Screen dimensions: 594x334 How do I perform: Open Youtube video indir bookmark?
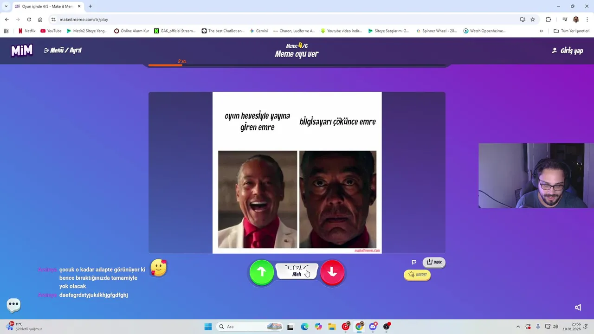[x=341, y=31]
